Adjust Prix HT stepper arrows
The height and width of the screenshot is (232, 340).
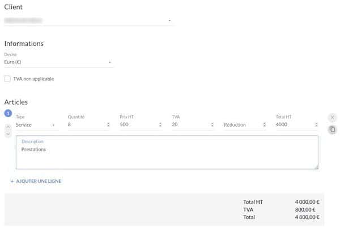click(160, 124)
